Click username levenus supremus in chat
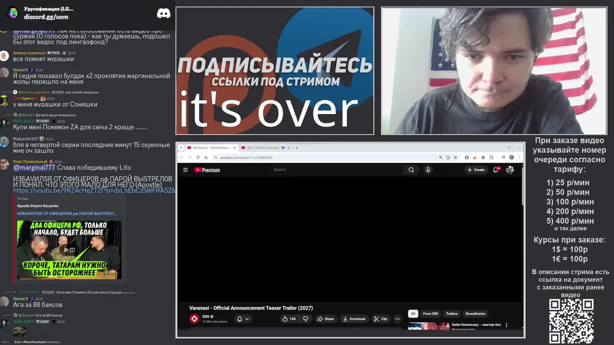Screen dimensions: 614x345 pyautogui.click(x=29, y=53)
